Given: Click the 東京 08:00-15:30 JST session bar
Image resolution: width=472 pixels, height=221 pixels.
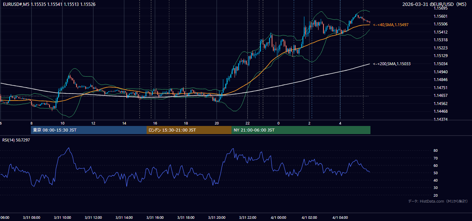Looking at the screenshot, I should [x=89, y=130].
